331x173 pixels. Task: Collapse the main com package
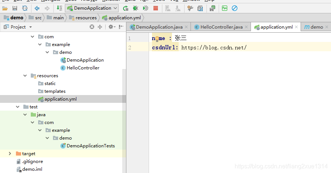click(33, 37)
